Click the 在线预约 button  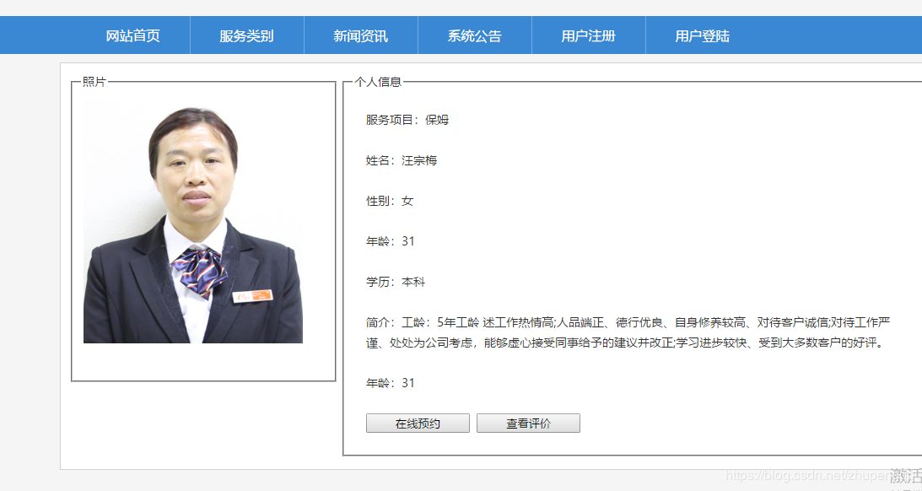(418, 424)
